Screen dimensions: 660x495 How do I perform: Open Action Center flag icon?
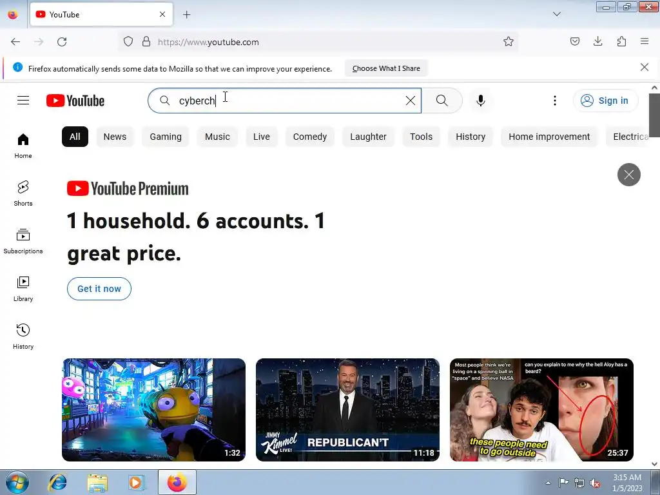[x=563, y=483]
